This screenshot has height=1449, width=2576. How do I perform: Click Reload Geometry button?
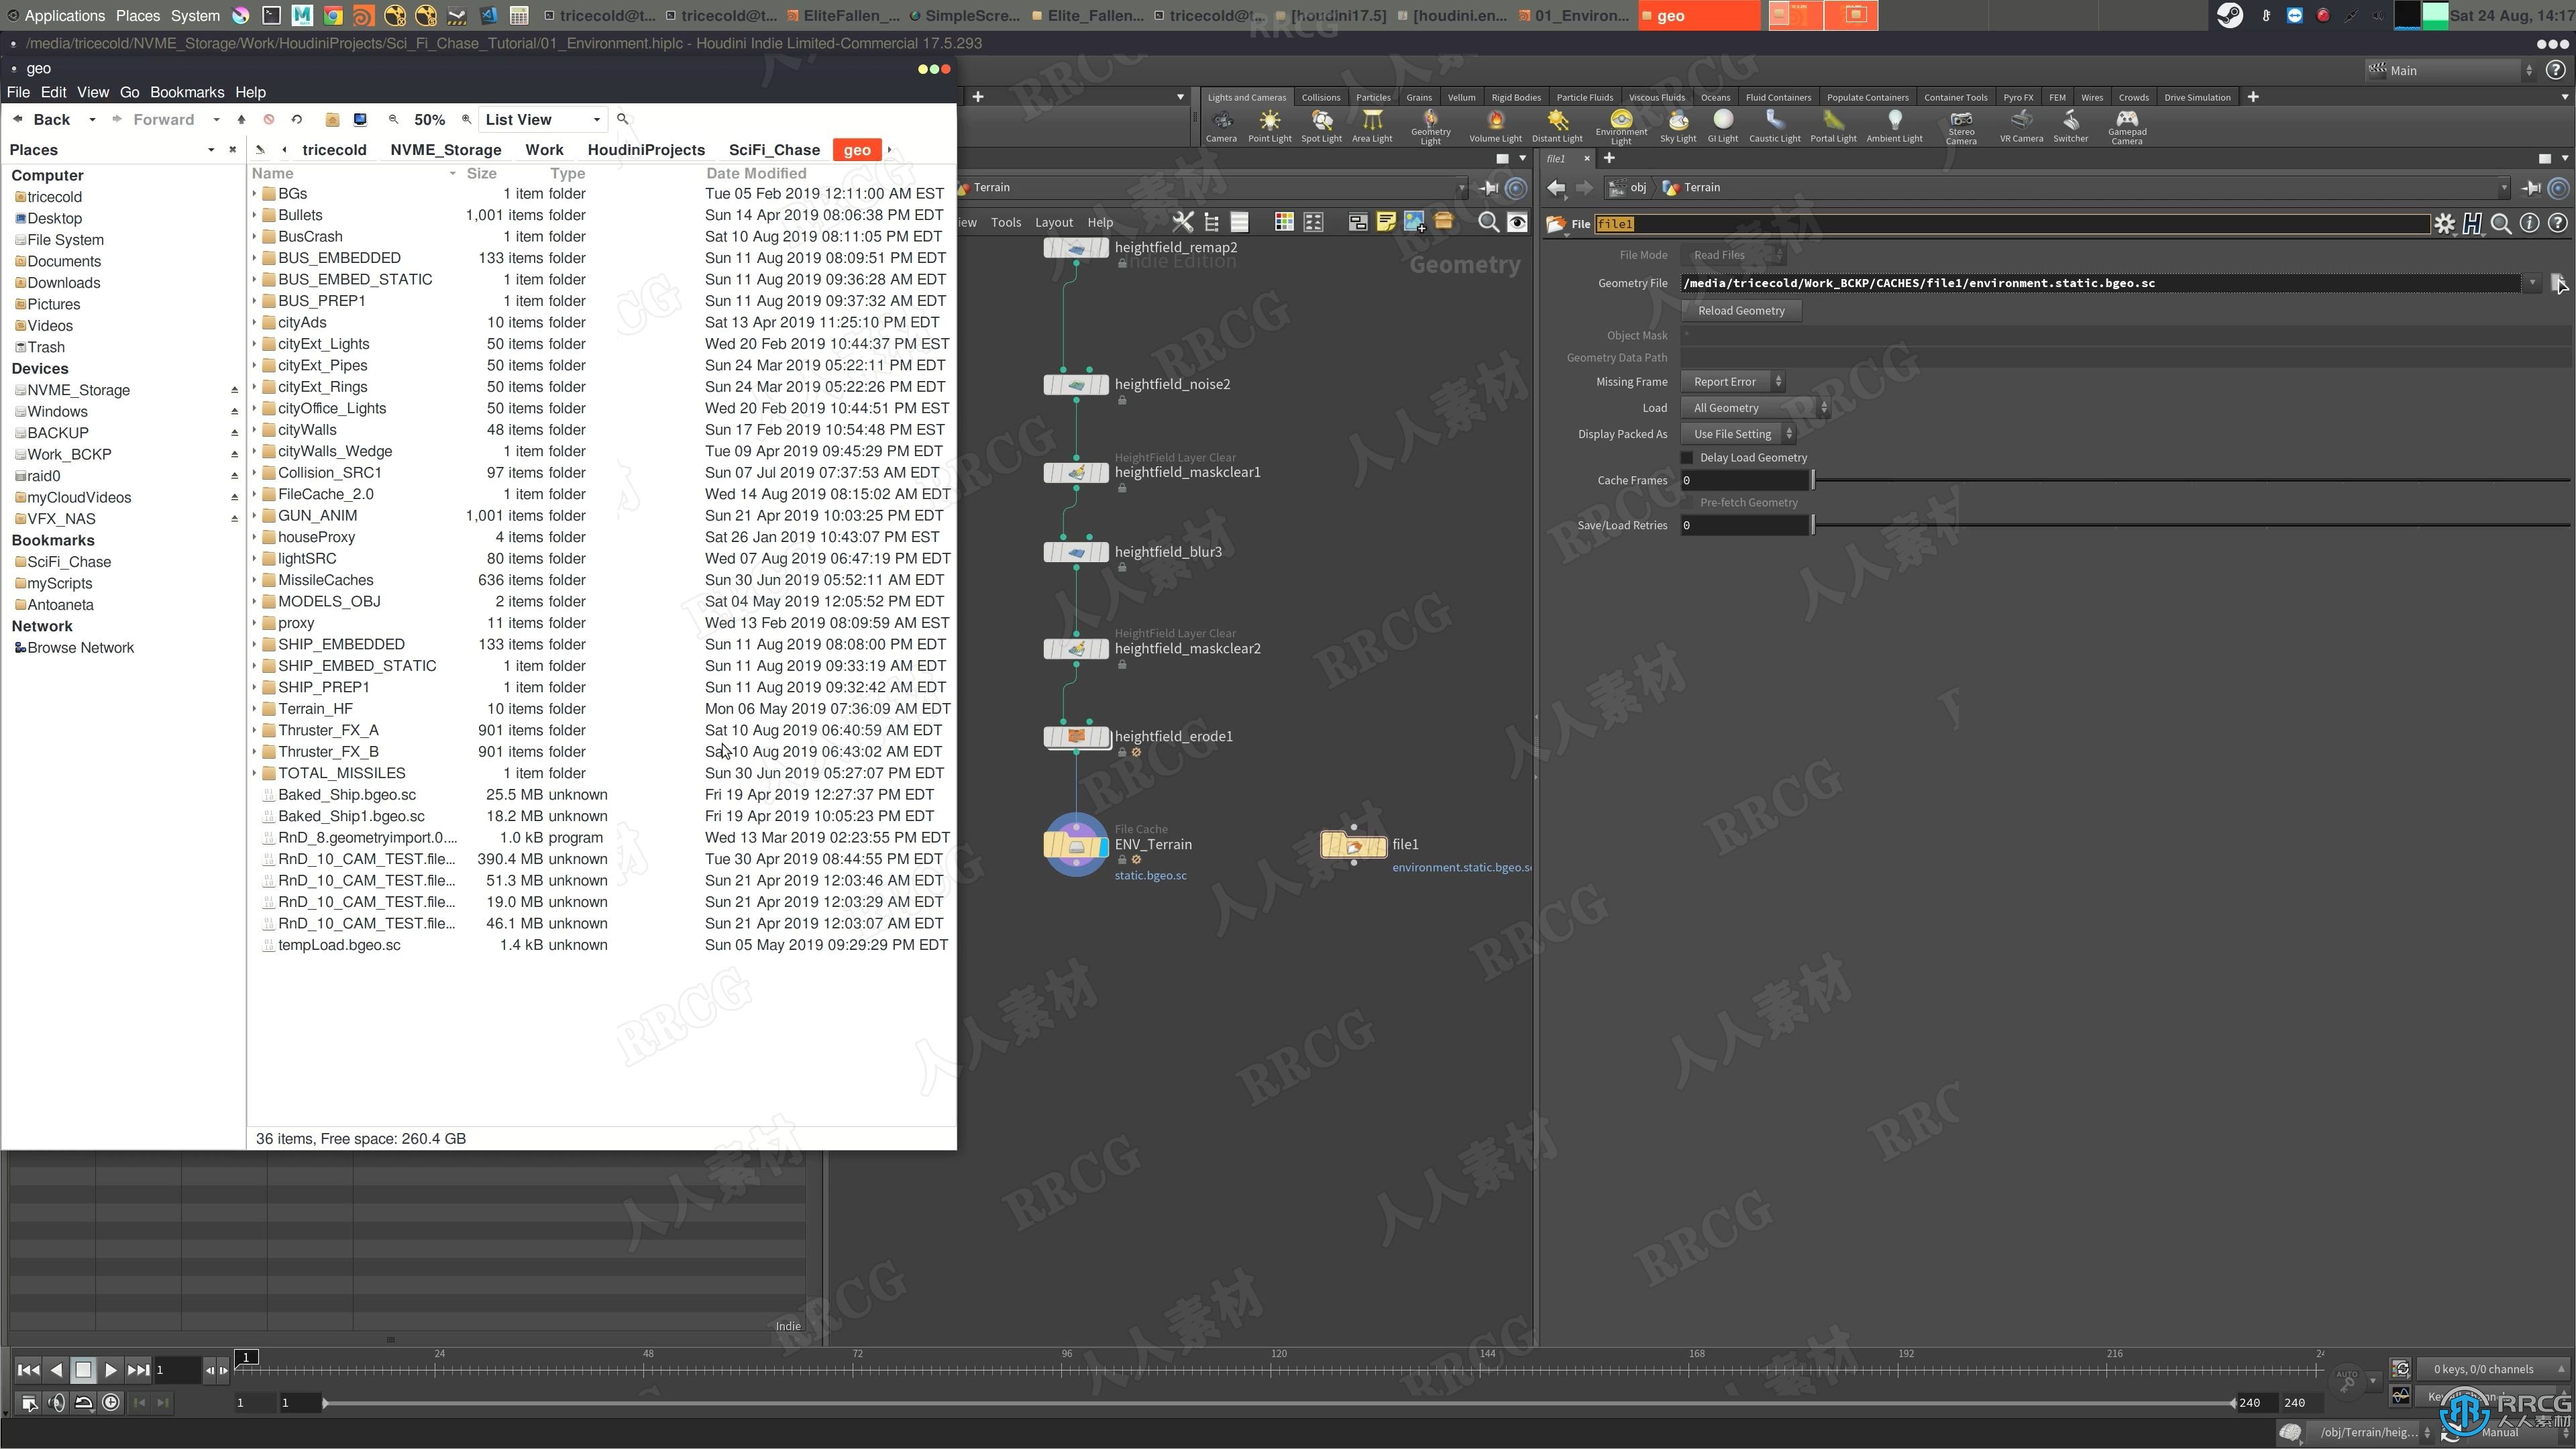[1741, 310]
